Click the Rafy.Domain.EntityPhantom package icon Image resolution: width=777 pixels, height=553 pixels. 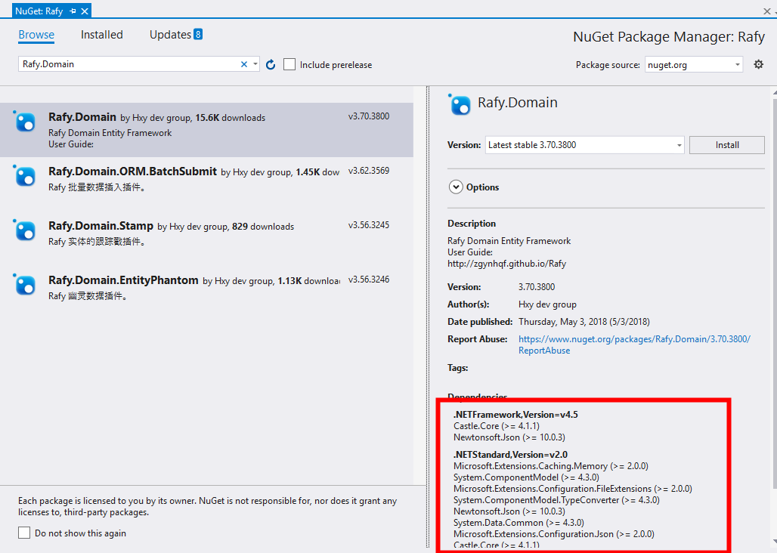coord(24,285)
